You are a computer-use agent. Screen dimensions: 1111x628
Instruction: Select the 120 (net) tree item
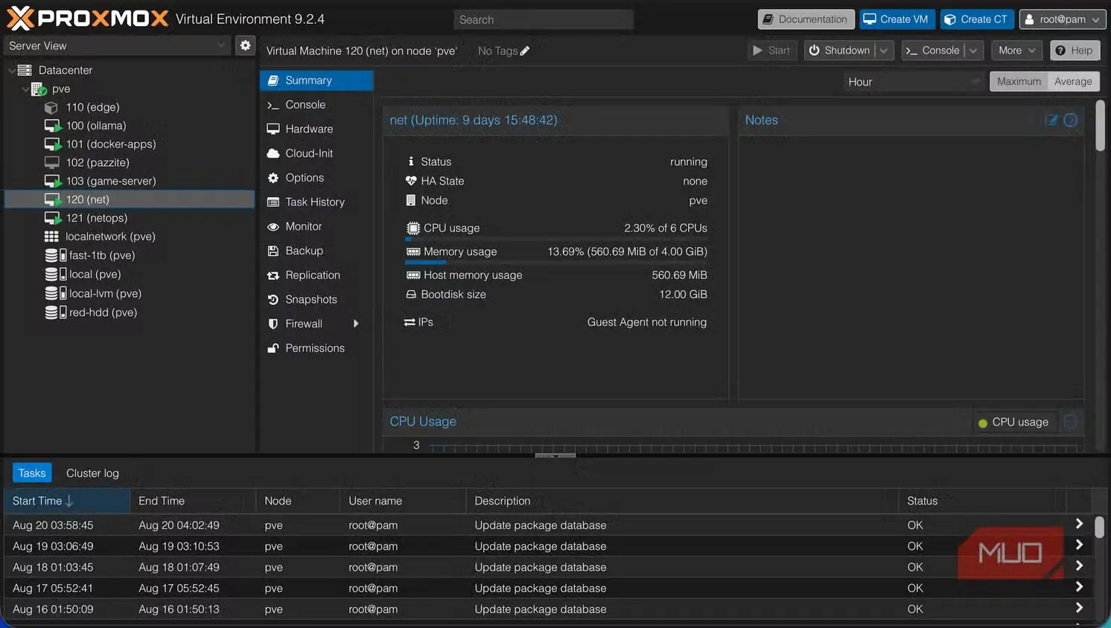click(130, 199)
